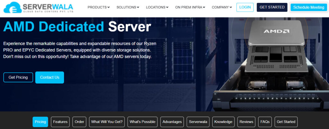The width and height of the screenshot is (329, 129).
Task: Expand the ON PREM INFRA dropdown
Action: (190, 7)
